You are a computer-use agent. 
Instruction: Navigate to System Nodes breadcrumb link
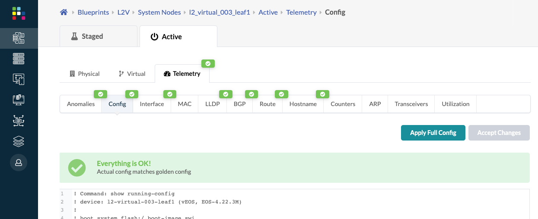tap(159, 12)
